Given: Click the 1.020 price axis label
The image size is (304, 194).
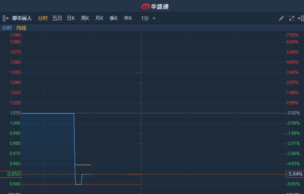Looking at the screenshot, I should click(15, 103).
